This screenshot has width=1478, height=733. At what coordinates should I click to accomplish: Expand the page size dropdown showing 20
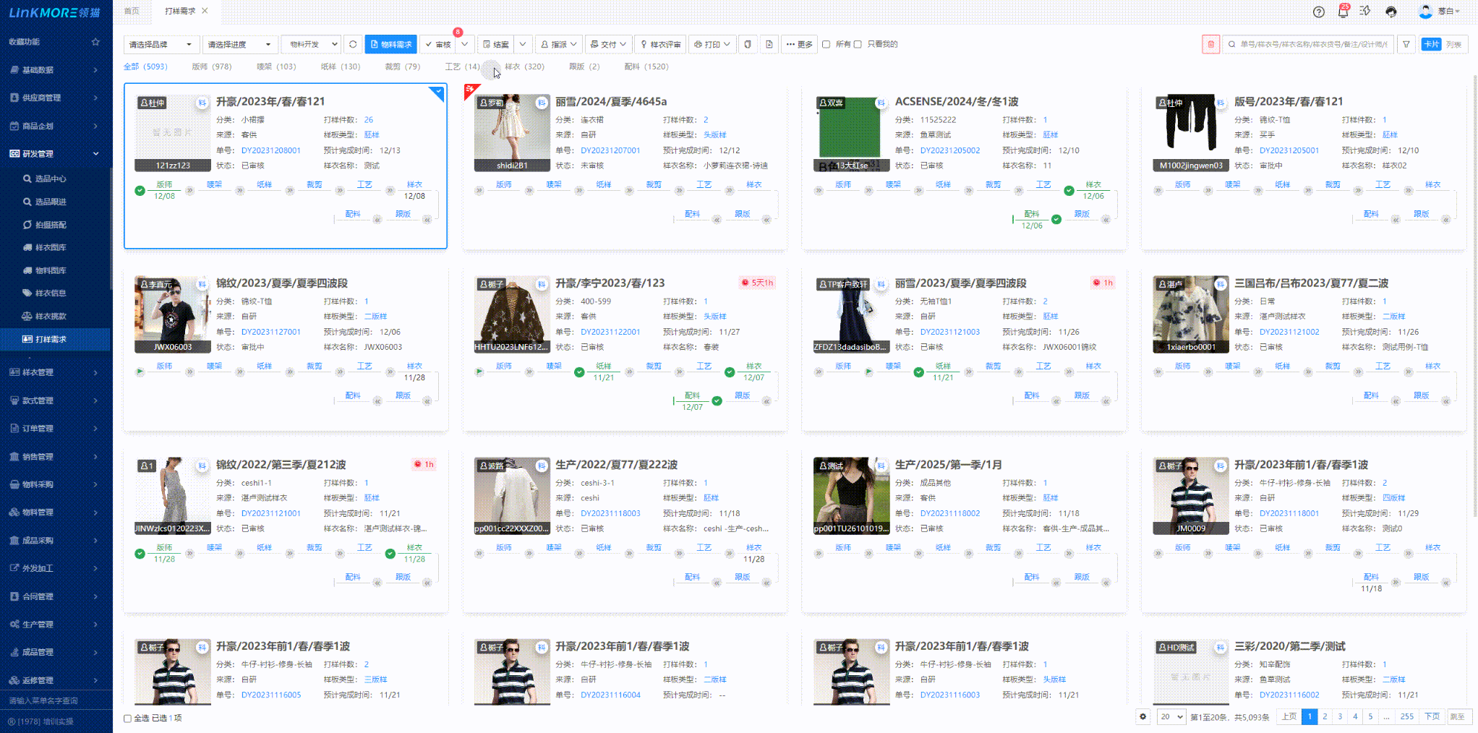tap(1171, 717)
